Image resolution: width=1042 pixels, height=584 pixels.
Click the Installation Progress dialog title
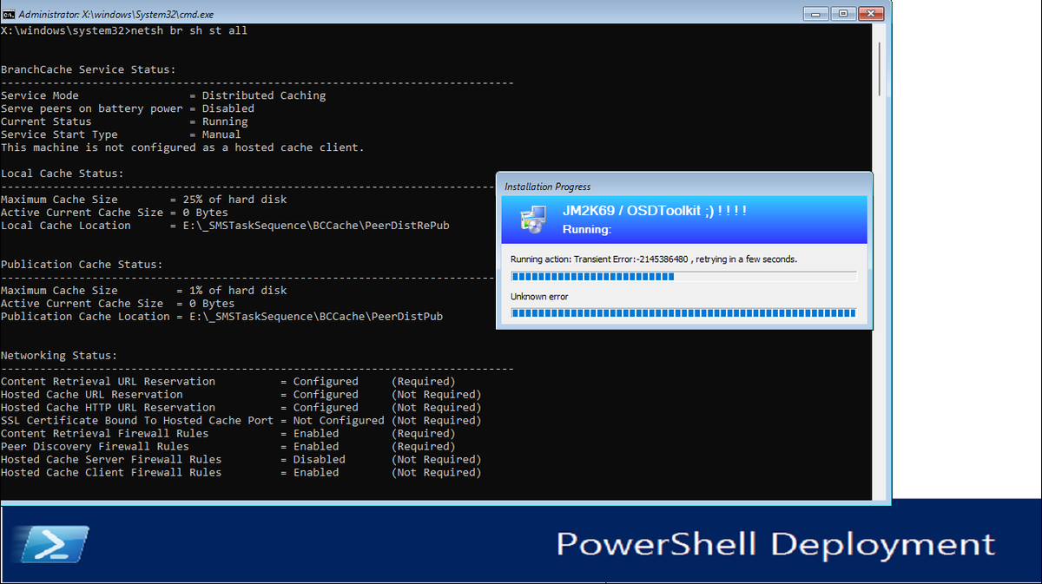point(548,187)
